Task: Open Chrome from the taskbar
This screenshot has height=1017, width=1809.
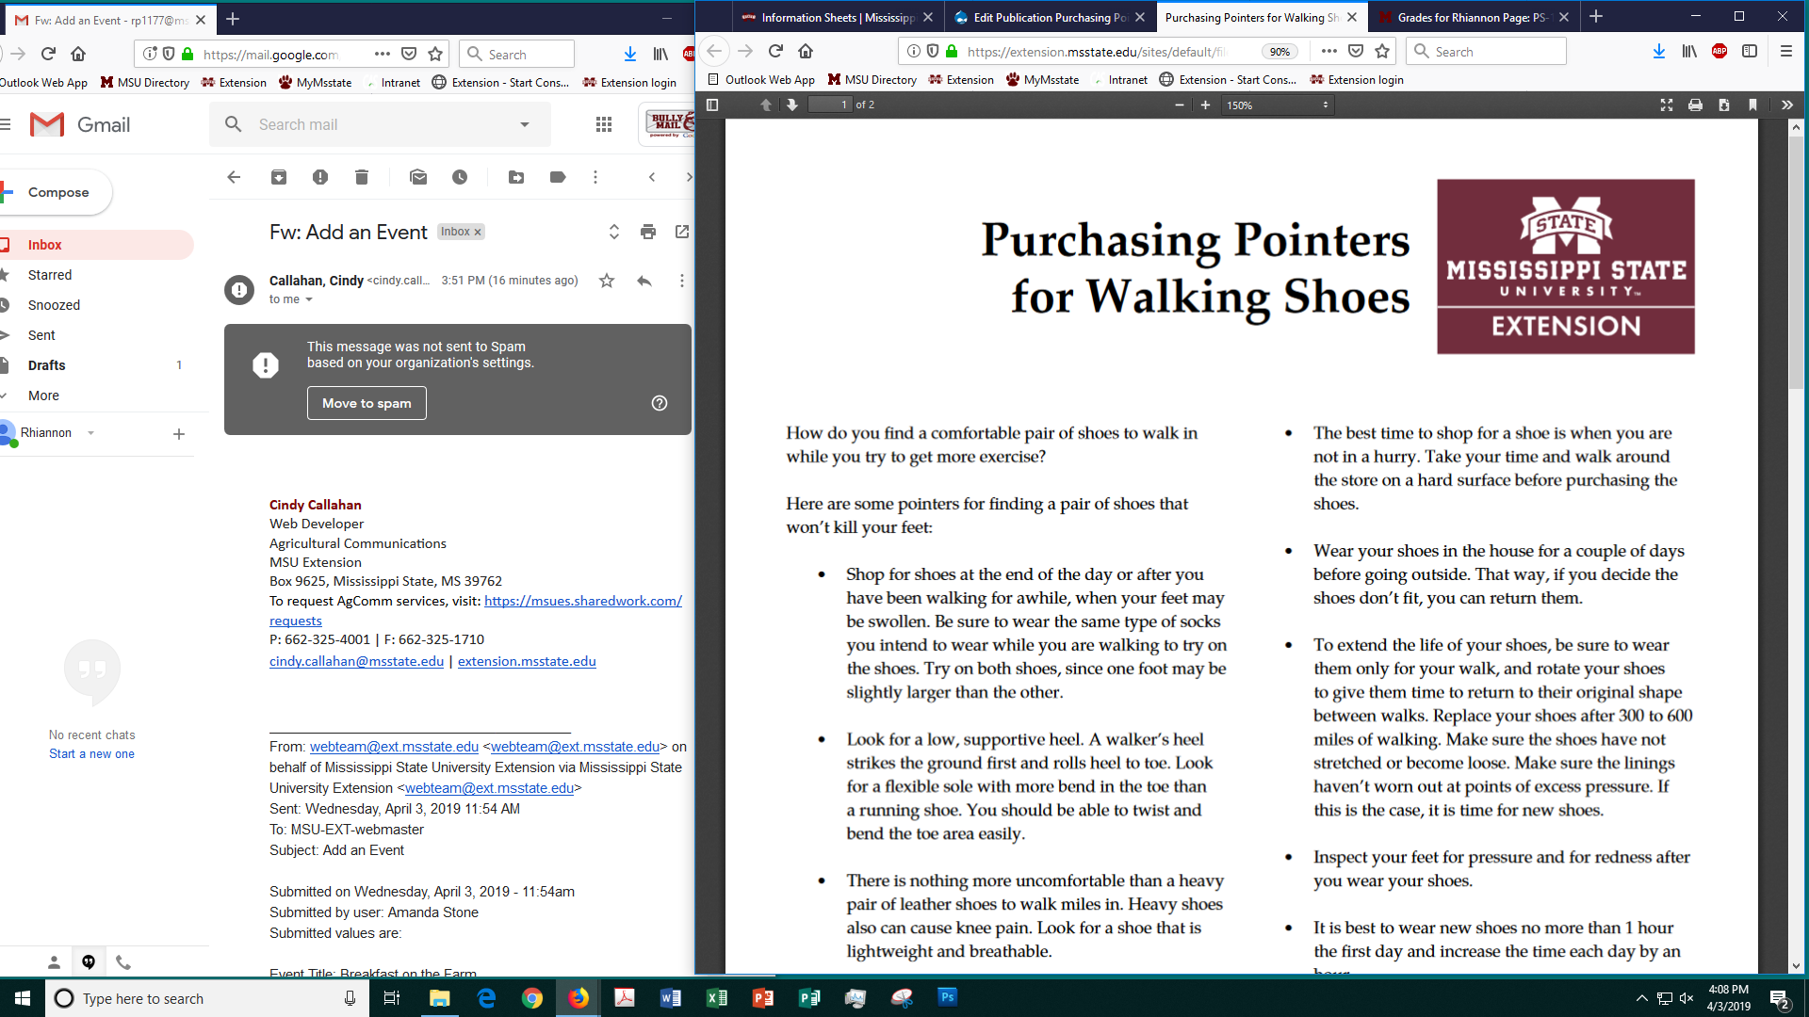Action: click(532, 998)
